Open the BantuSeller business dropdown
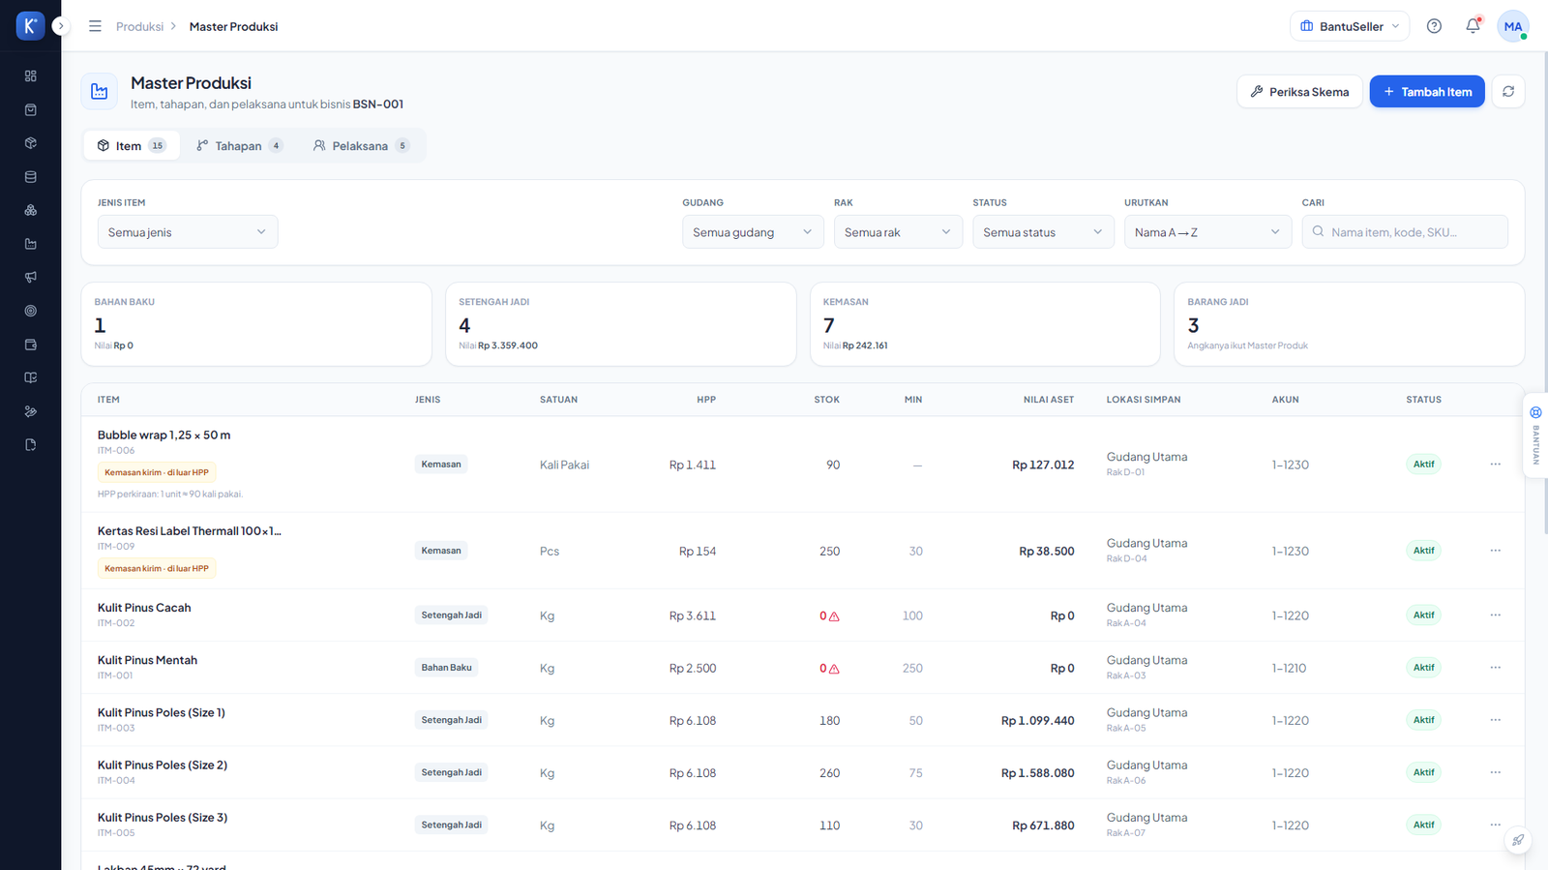 pos(1350,26)
